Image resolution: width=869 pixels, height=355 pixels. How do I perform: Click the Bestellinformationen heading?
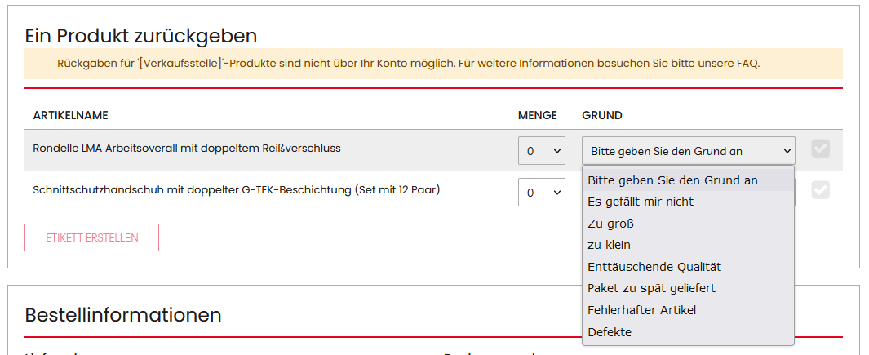pos(123,314)
